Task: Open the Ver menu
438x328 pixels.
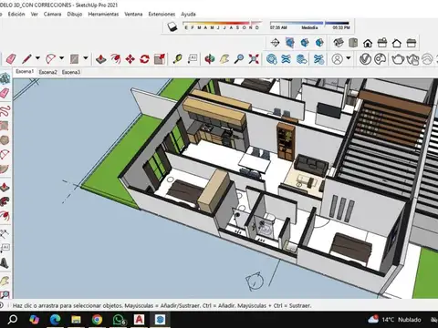Action: pos(35,14)
